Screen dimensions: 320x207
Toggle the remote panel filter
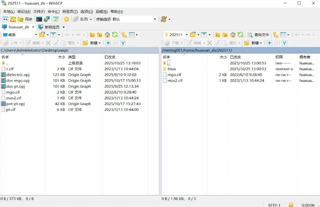[x=204, y=35]
